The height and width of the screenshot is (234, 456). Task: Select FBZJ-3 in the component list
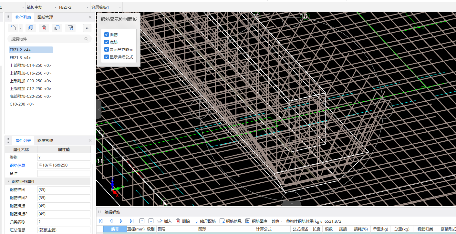(20, 58)
